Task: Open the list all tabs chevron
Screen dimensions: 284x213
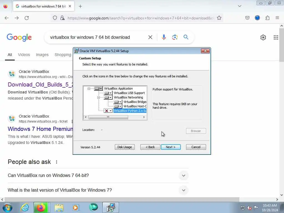Action: 240,6
